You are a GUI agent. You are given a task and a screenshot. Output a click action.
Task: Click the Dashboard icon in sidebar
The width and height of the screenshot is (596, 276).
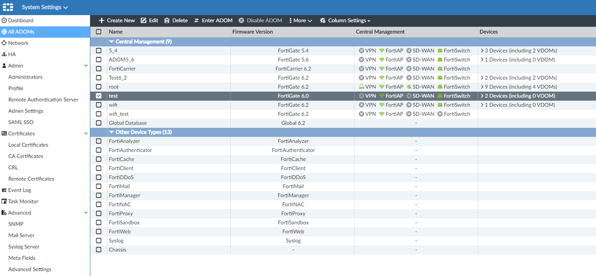coord(4,21)
